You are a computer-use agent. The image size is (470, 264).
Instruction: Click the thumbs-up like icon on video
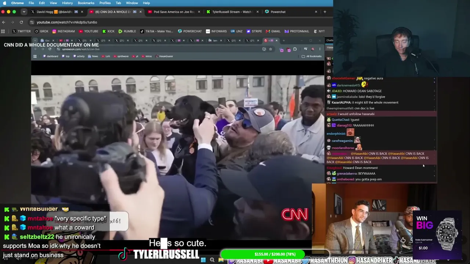[x=403, y=240]
